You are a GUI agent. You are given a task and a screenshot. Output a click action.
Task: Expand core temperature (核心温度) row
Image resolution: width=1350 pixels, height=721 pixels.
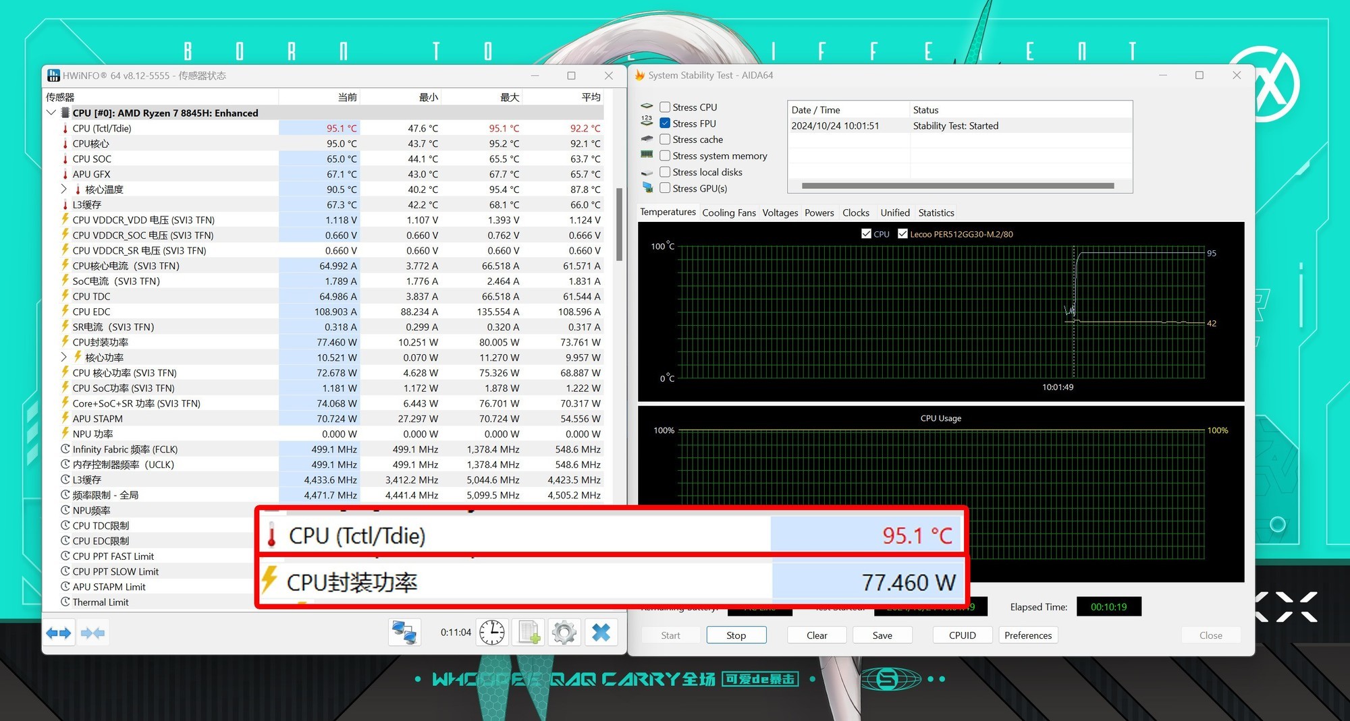(x=63, y=189)
